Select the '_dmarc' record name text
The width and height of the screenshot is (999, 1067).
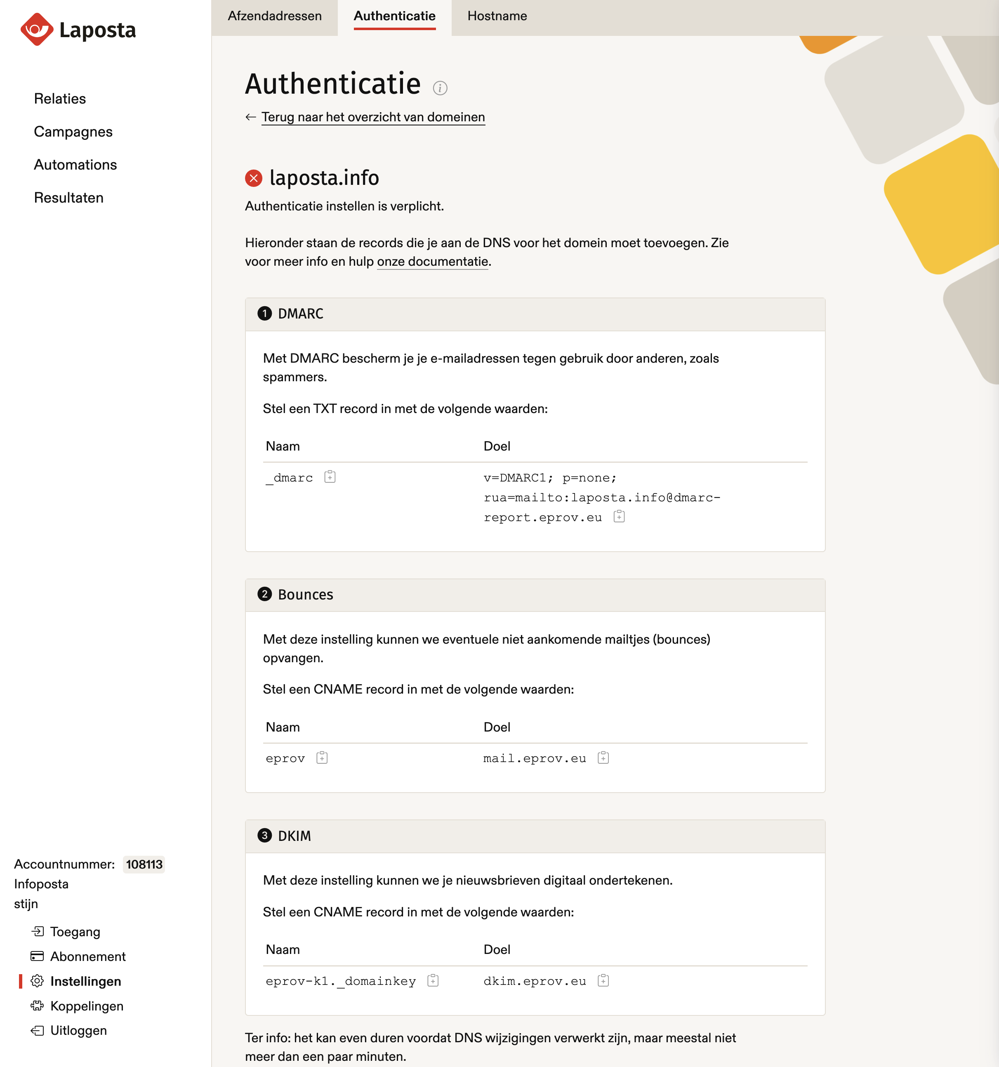(289, 478)
